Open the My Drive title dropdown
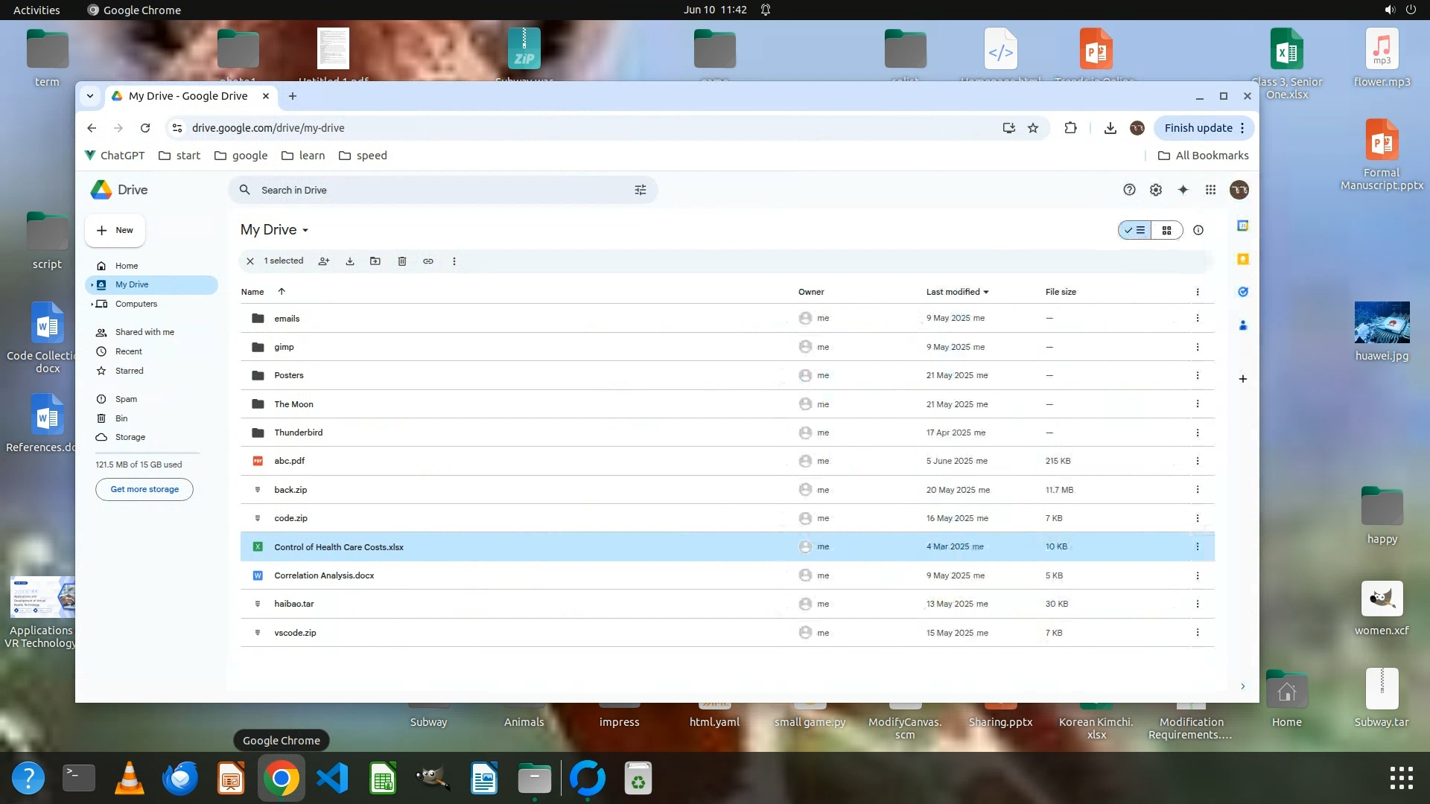This screenshot has width=1430, height=804. click(x=305, y=230)
